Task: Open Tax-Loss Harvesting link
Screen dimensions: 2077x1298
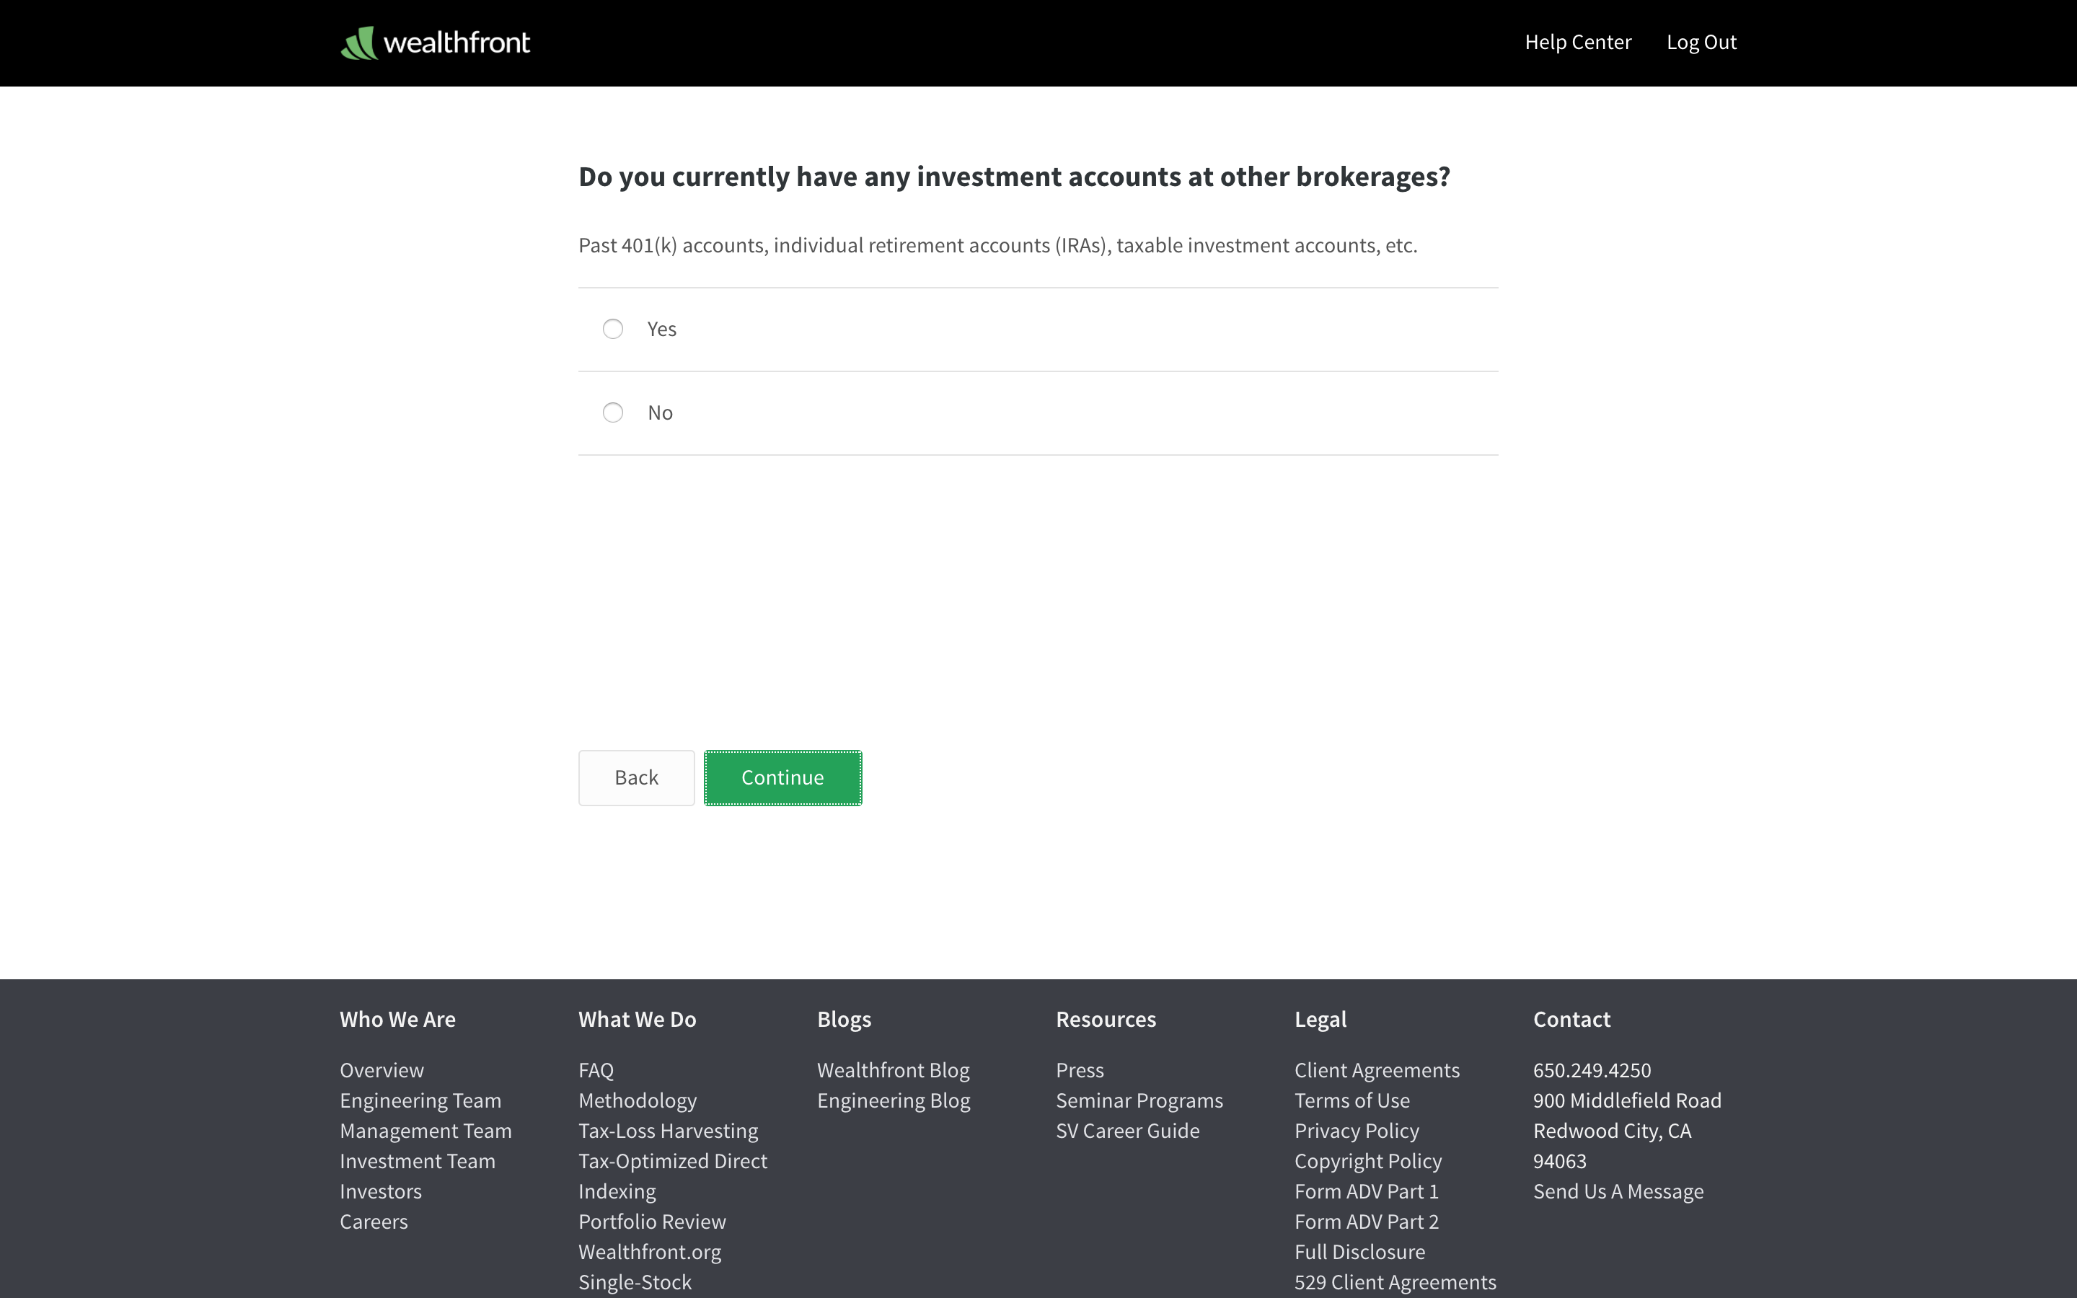Action: (669, 1131)
